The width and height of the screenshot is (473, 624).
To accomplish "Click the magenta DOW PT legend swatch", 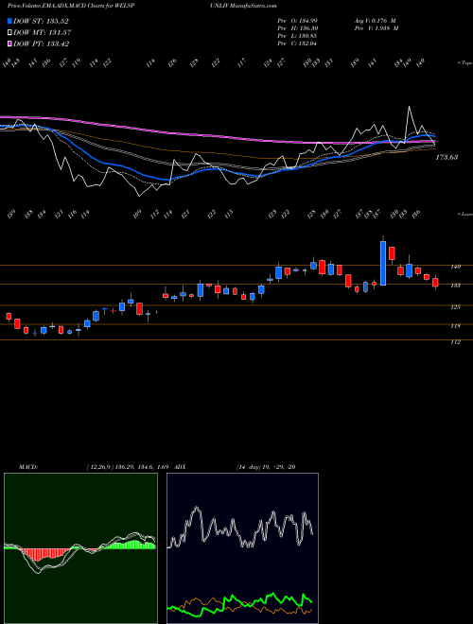I will point(9,43).
